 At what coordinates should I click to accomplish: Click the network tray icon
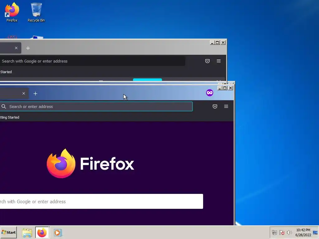pyautogui.click(x=274, y=232)
